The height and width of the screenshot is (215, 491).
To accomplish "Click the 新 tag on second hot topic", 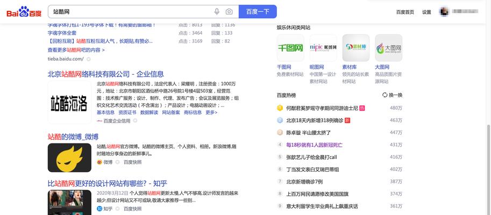I will click(347, 120).
